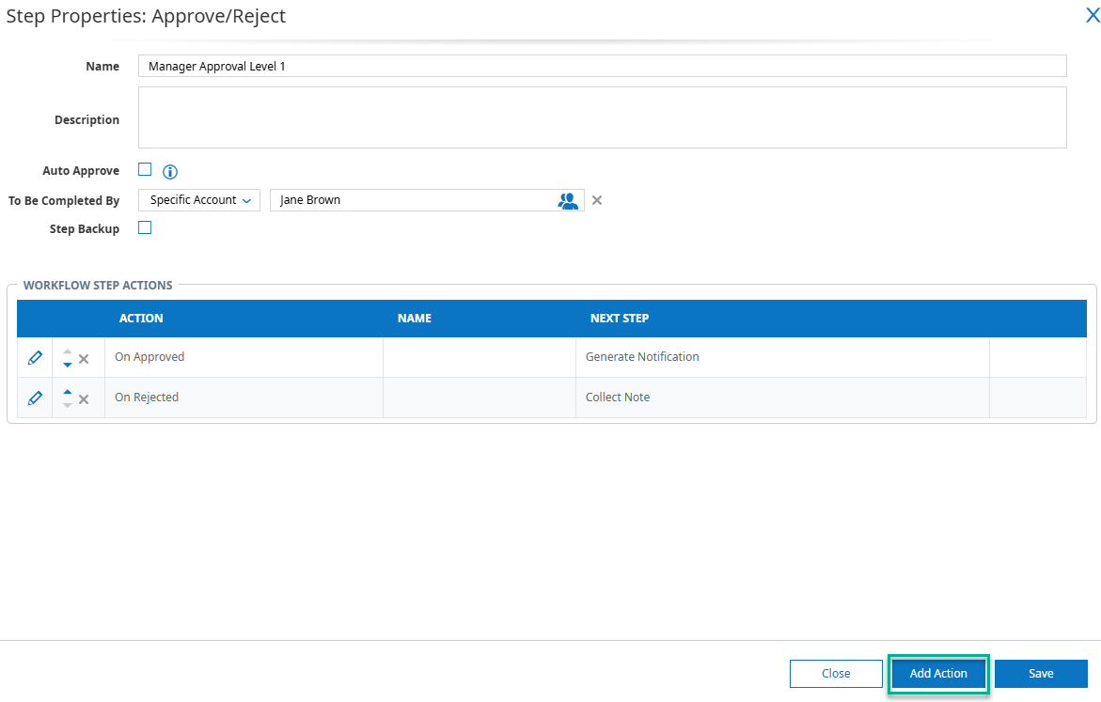Click inside the Description text area

602,117
